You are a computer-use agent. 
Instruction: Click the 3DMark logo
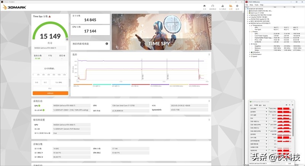(x=14, y=7)
